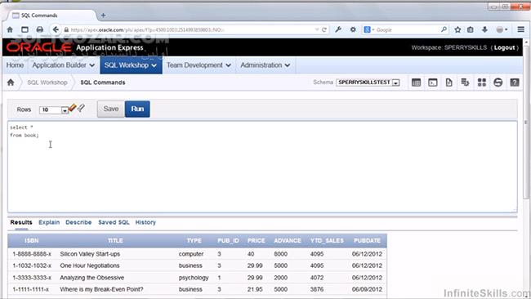This screenshot has width=531, height=299.
Task: Switch to the Explain tab
Action: click(x=49, y=222)
